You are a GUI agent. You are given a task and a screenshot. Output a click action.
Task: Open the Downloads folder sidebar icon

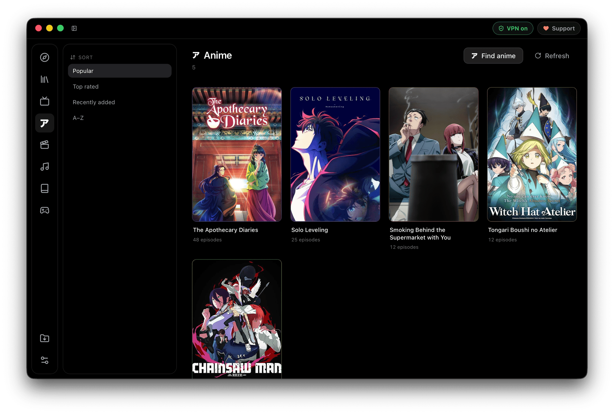coord(45,338)
